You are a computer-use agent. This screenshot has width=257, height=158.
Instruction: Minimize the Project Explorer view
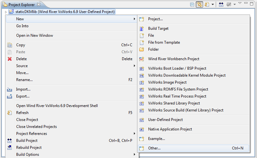coord(246,3)
